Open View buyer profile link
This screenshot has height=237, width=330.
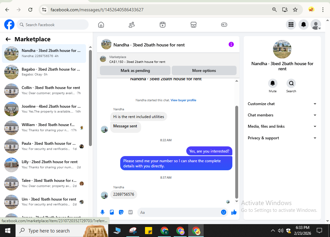[x=183, y=100]
